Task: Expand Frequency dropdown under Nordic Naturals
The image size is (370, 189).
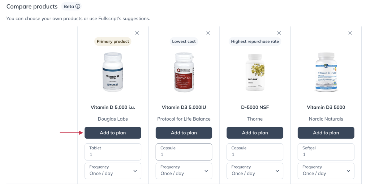Action: point(326,171)
